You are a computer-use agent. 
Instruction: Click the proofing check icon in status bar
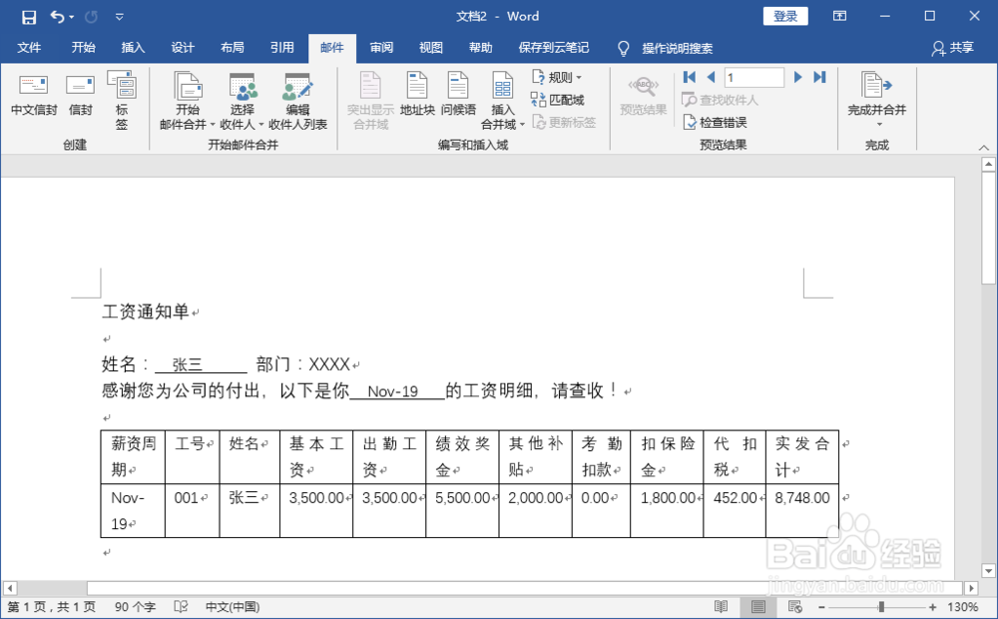point(181,607)
